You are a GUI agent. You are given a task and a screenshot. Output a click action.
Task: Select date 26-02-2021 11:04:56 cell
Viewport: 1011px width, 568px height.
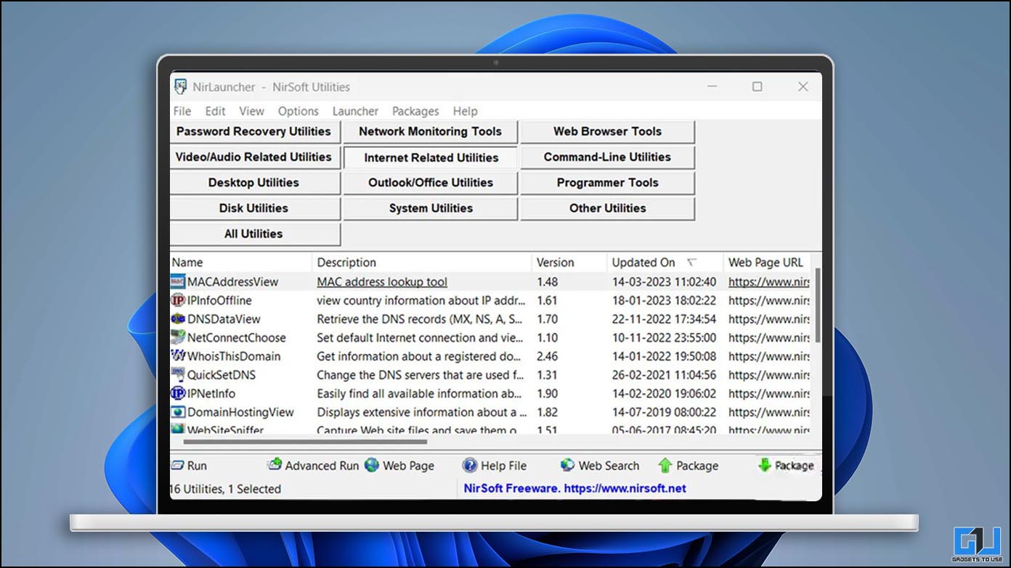click(664, 375)
